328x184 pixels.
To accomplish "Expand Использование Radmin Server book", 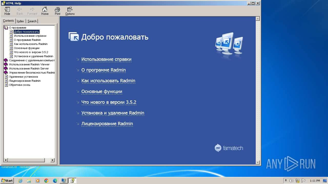I will (x=6, y=68).
